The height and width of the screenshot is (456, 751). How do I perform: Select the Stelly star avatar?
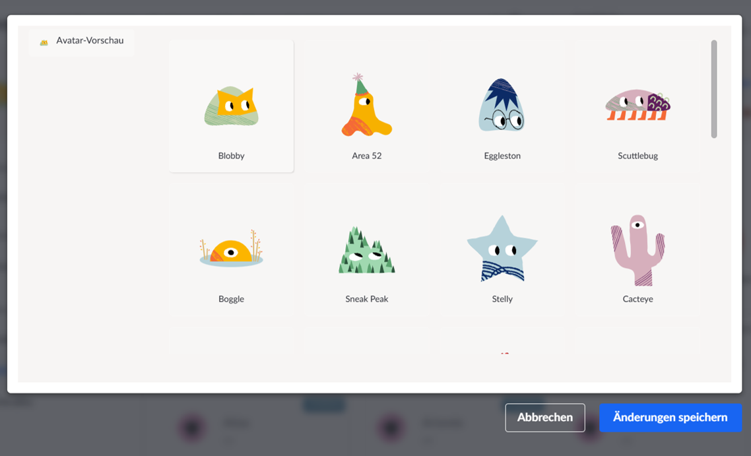tap(502, 248)
